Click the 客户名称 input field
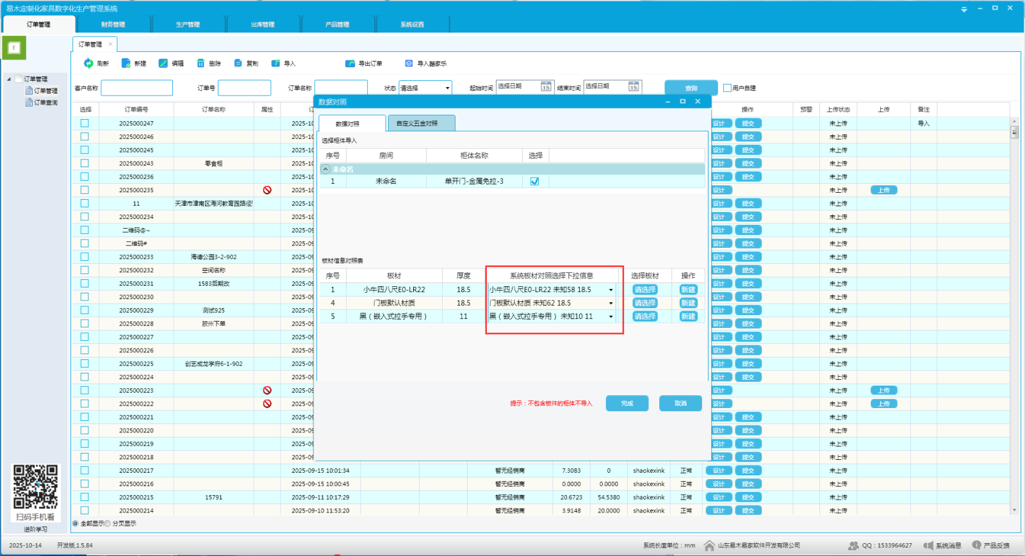 [136, 88]
